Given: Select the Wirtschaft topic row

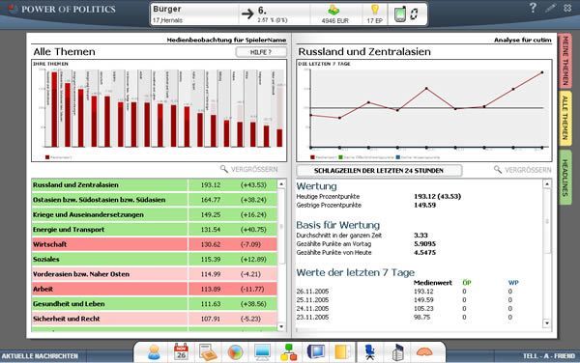Looking at the screenshot, I should 155,244.
